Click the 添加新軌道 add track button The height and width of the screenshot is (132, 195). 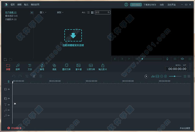tap(15, 128)
